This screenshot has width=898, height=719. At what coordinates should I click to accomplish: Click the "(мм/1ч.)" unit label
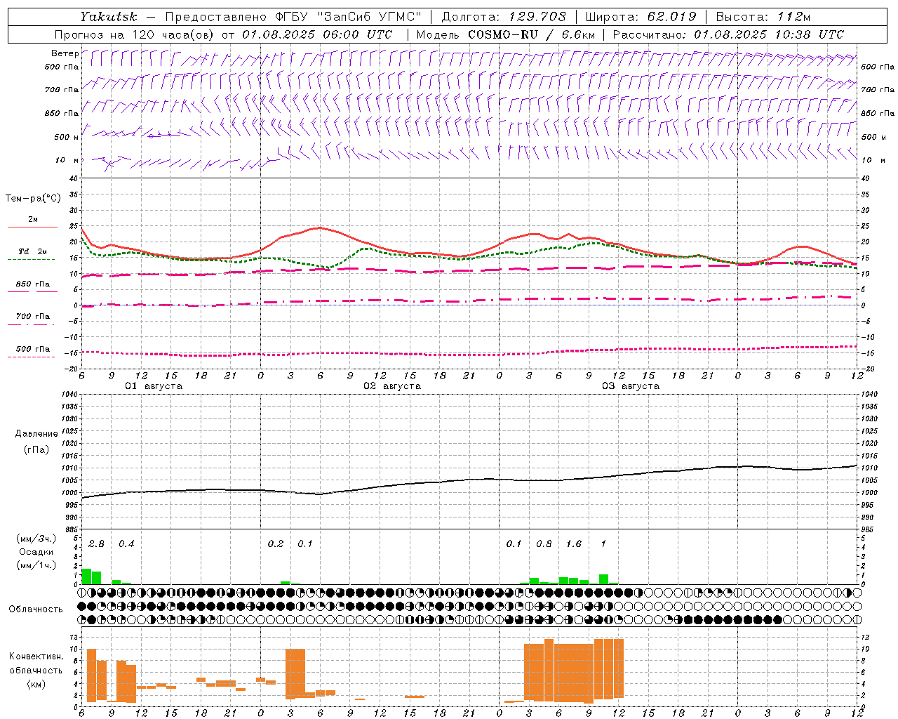coord(36,565)
